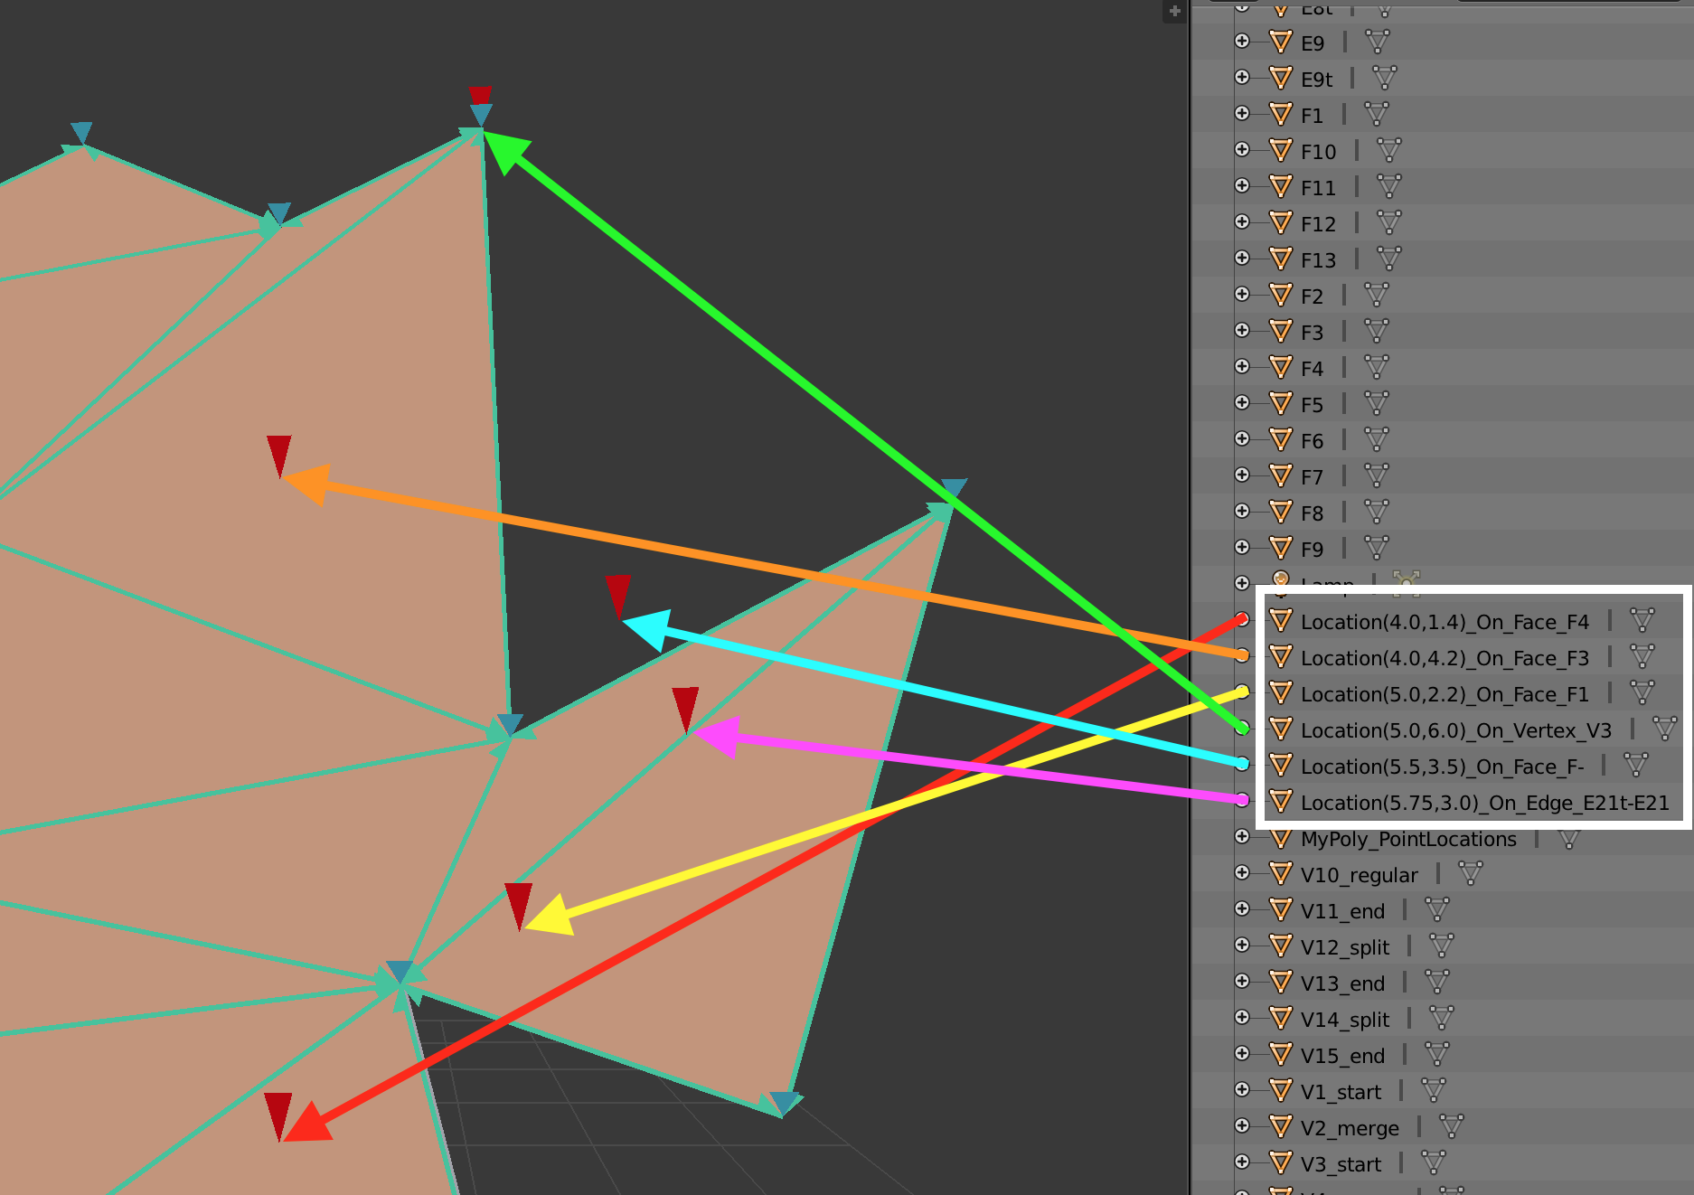Click the orange object icon for V10_regular
The image size is (1694, 1195).
pos(1280,874)
